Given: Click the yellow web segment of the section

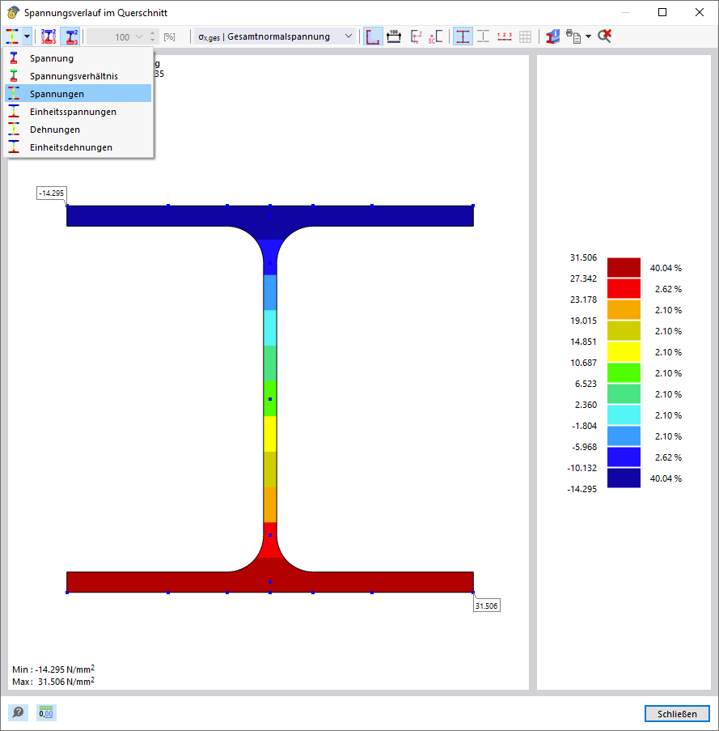Looking at the screenshot, I should click(270, 434).
